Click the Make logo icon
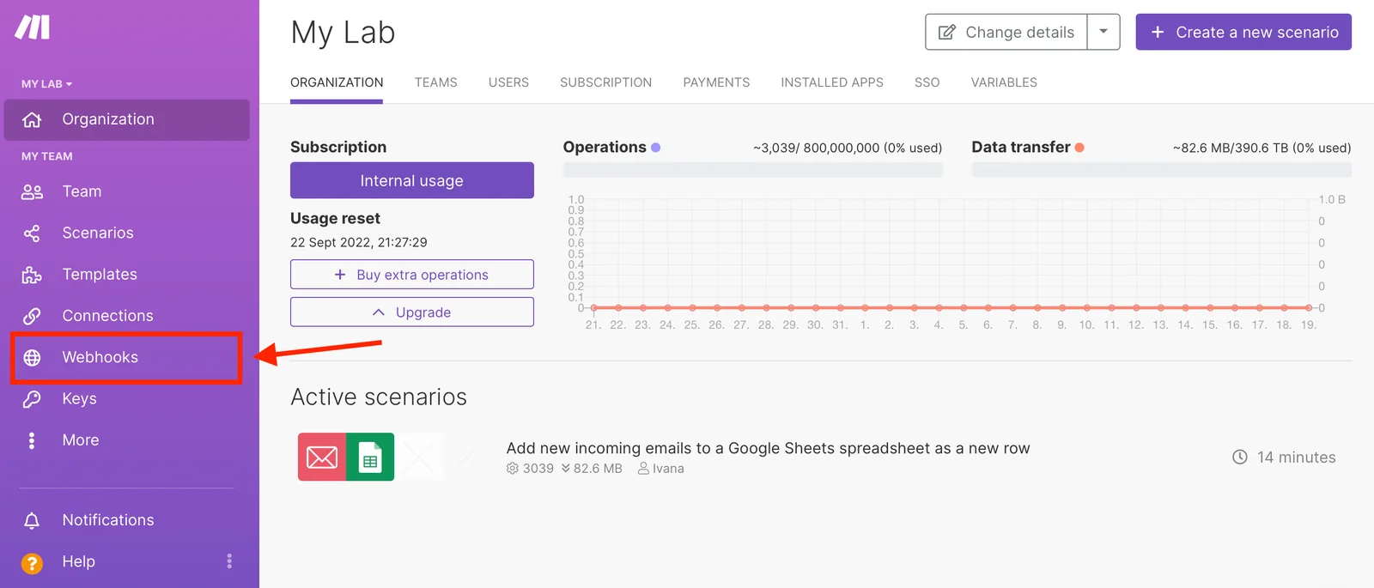The image size is (1374, 588). coord(33,27)
